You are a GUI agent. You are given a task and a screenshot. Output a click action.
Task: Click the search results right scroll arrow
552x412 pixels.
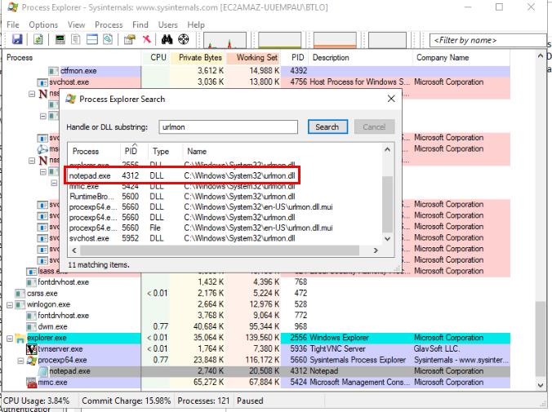point(376,250)
